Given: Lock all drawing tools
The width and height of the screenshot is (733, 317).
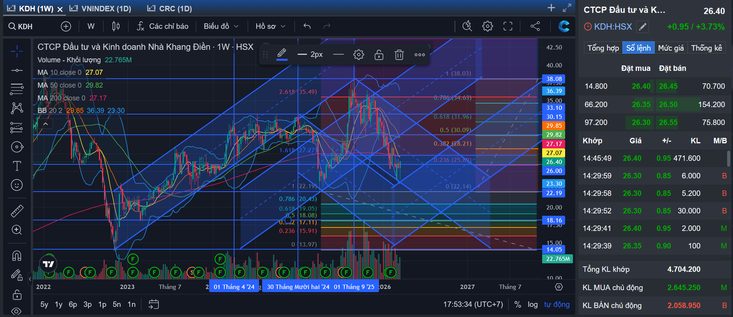Looking at the screenshot, I should pos(17,294).
